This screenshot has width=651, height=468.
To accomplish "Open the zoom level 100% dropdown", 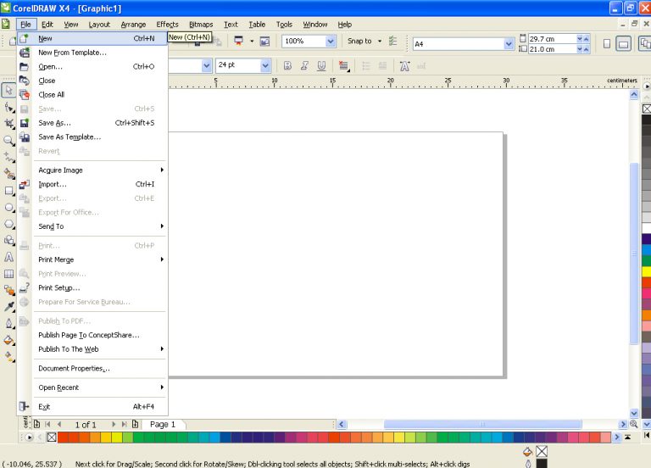I will click(x=331, y=41).
